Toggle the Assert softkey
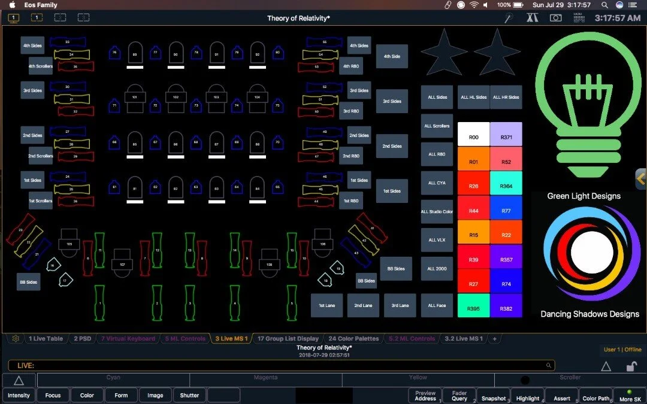The width and height of the screenshot is (647, 404). [x=561, y=396]
